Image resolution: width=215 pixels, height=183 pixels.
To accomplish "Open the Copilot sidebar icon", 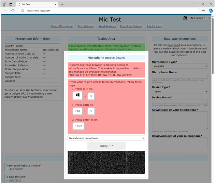I will pyautogui.click(x=211, y=10).
